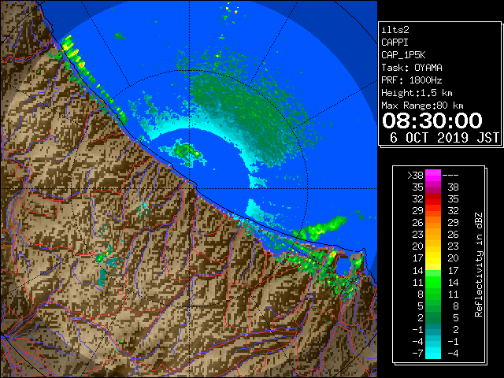Click the "6 OCT 2019 JST" date
The image size is (504, 378).
(x=444, y=138)
